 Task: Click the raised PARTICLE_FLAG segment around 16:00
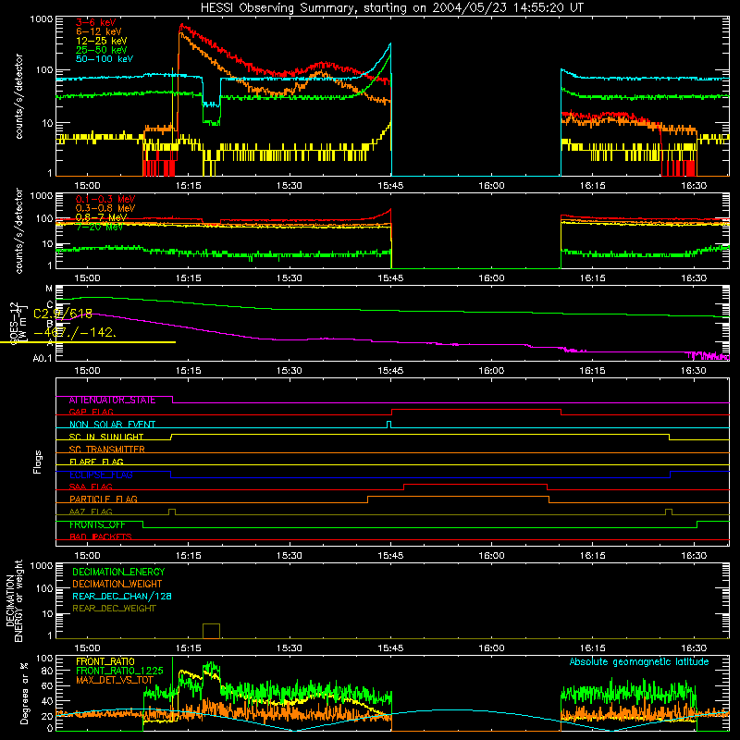pos(458,497)
